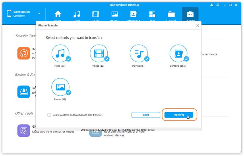244x156 pixels.
Task: Open the title bar menu dropdown
Action: (218, 5)
